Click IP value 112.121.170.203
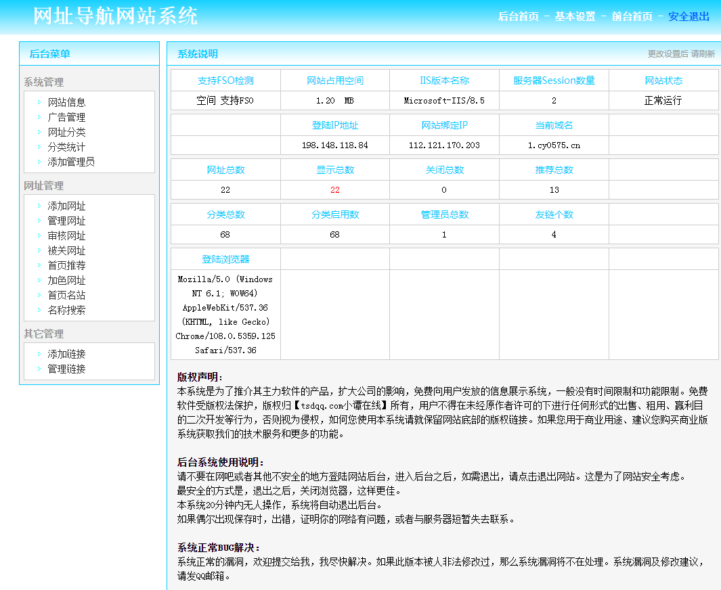The height and width of the screenshot is (590, 721). click(x=444, y=145)
